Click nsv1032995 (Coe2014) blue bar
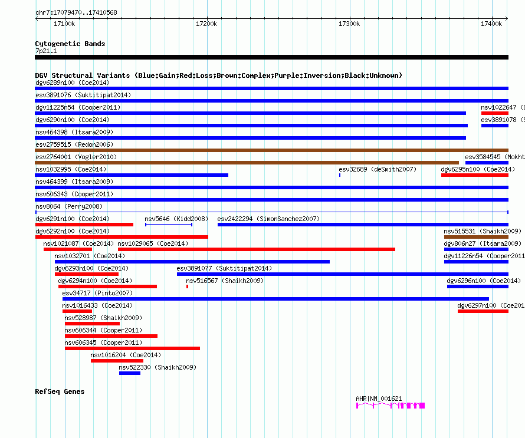 pos(132,175)
